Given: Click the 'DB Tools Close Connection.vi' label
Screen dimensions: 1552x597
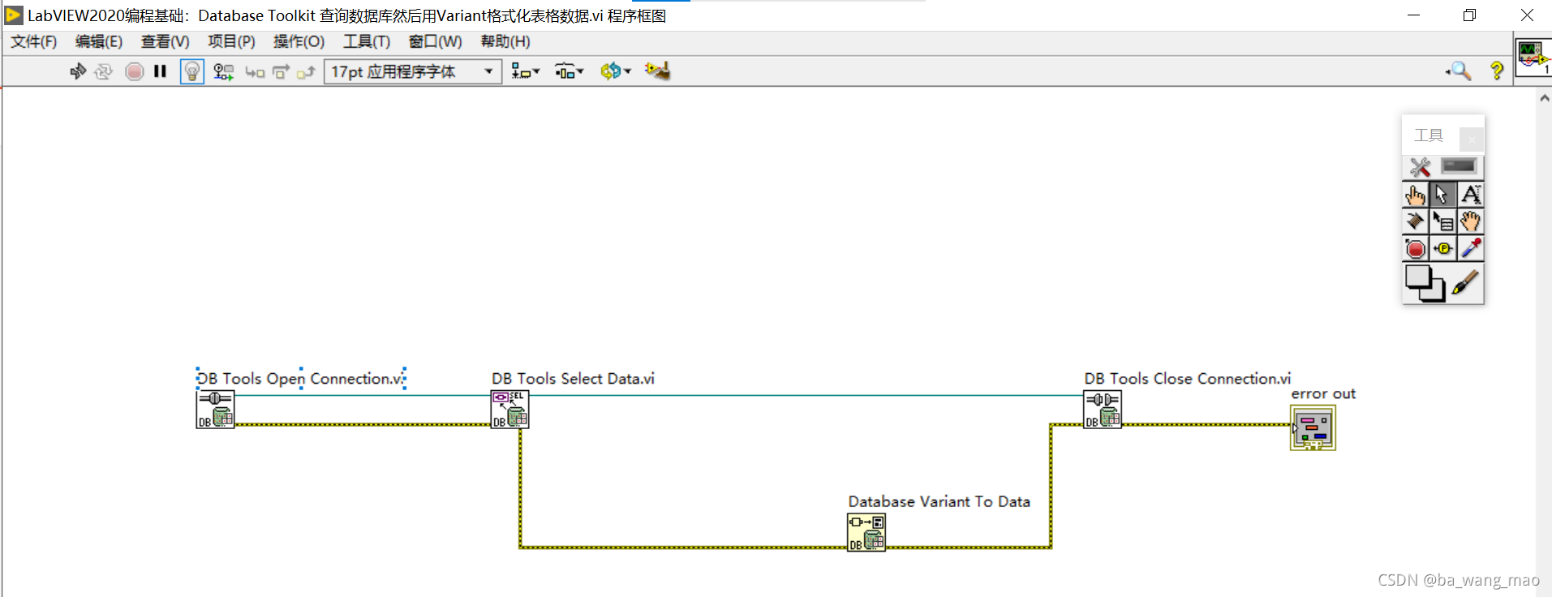Looking at the screenshot, I should (1187, 379).
